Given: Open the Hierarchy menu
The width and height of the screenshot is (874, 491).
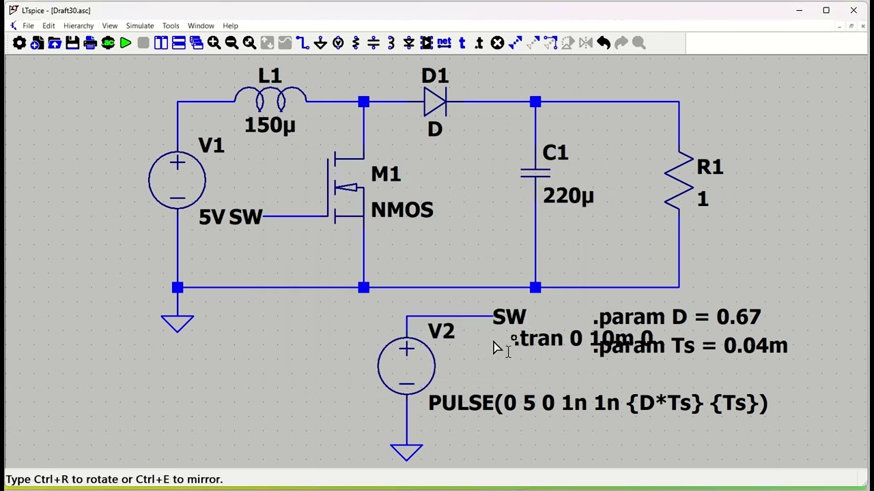Looking at the screenshot, I should (79, 26).
